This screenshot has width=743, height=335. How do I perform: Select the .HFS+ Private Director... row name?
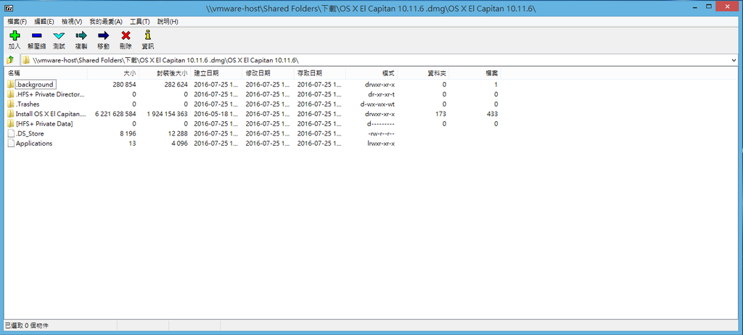[x=50, y=94]
